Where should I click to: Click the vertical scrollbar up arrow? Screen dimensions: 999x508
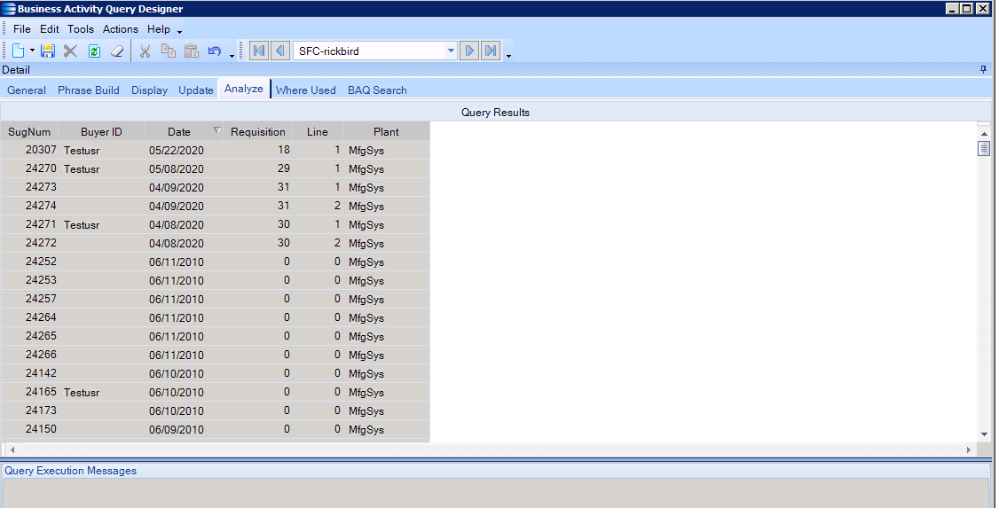tap(984, 133)
